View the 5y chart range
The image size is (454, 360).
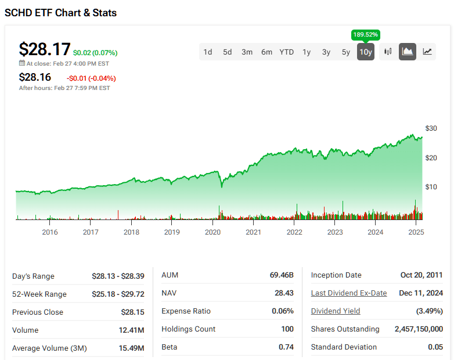[x=345, y=52]
